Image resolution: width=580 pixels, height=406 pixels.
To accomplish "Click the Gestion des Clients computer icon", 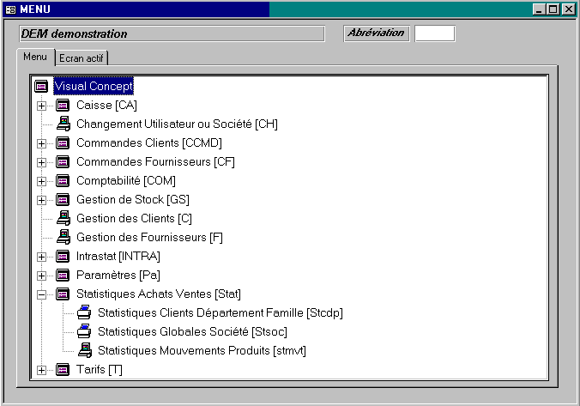I will pyautogui.click(x=63, y=218).
